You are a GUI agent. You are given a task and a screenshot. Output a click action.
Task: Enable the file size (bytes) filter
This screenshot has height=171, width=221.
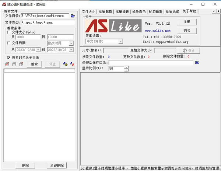pos(9,32)
